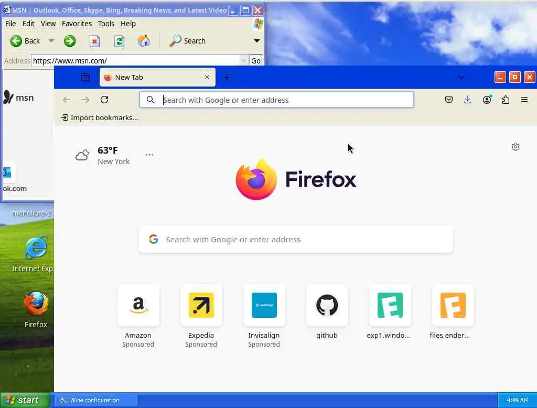
Task: Close the New Tab tab in Firefox
Action: [x=207, y=77]
